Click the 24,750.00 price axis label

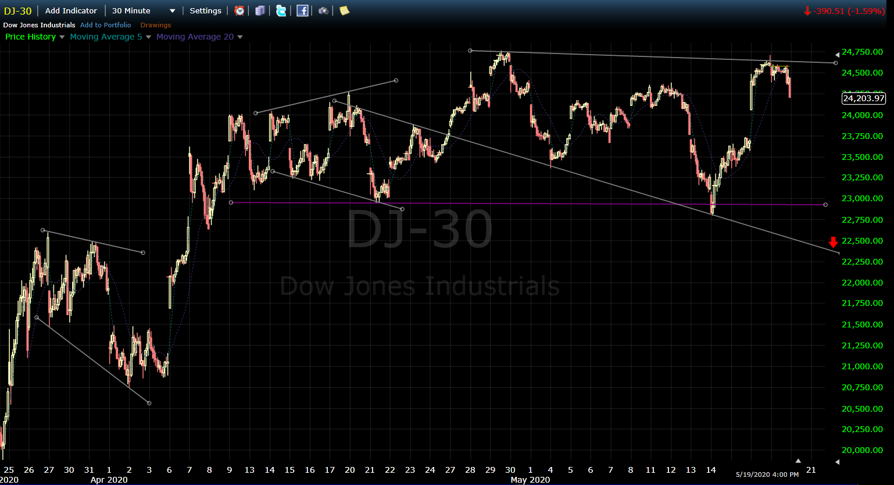(863, 52)
